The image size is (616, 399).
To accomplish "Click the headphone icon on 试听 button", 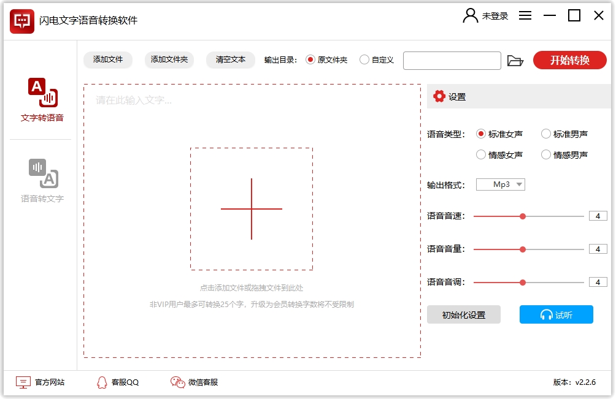I will point(545,314).
